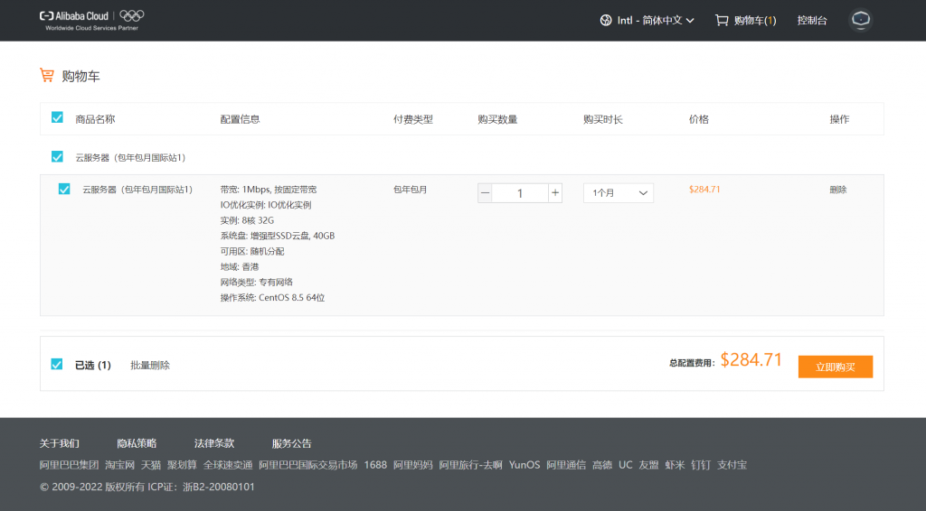Toggle the 云服务器 item row checkbox

[x=64, y=190]
